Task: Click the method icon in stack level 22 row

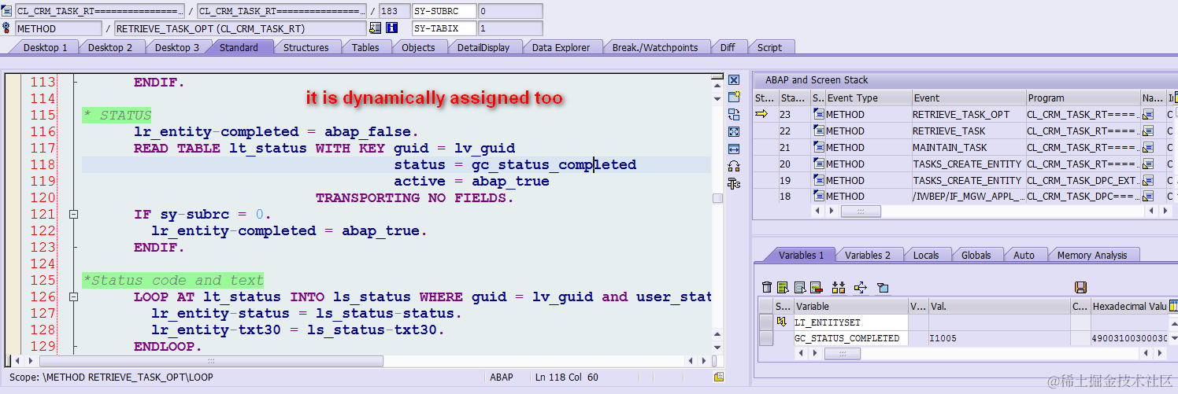Action: pyautogui.click(x=818, y=131)
